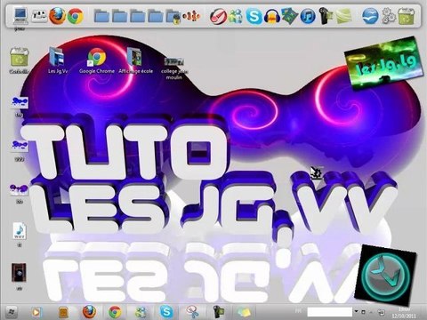The width and height of the screenshot is (427, 320).
Task: Launch Skype from the top dock
Action: click(x=254, y=16)
